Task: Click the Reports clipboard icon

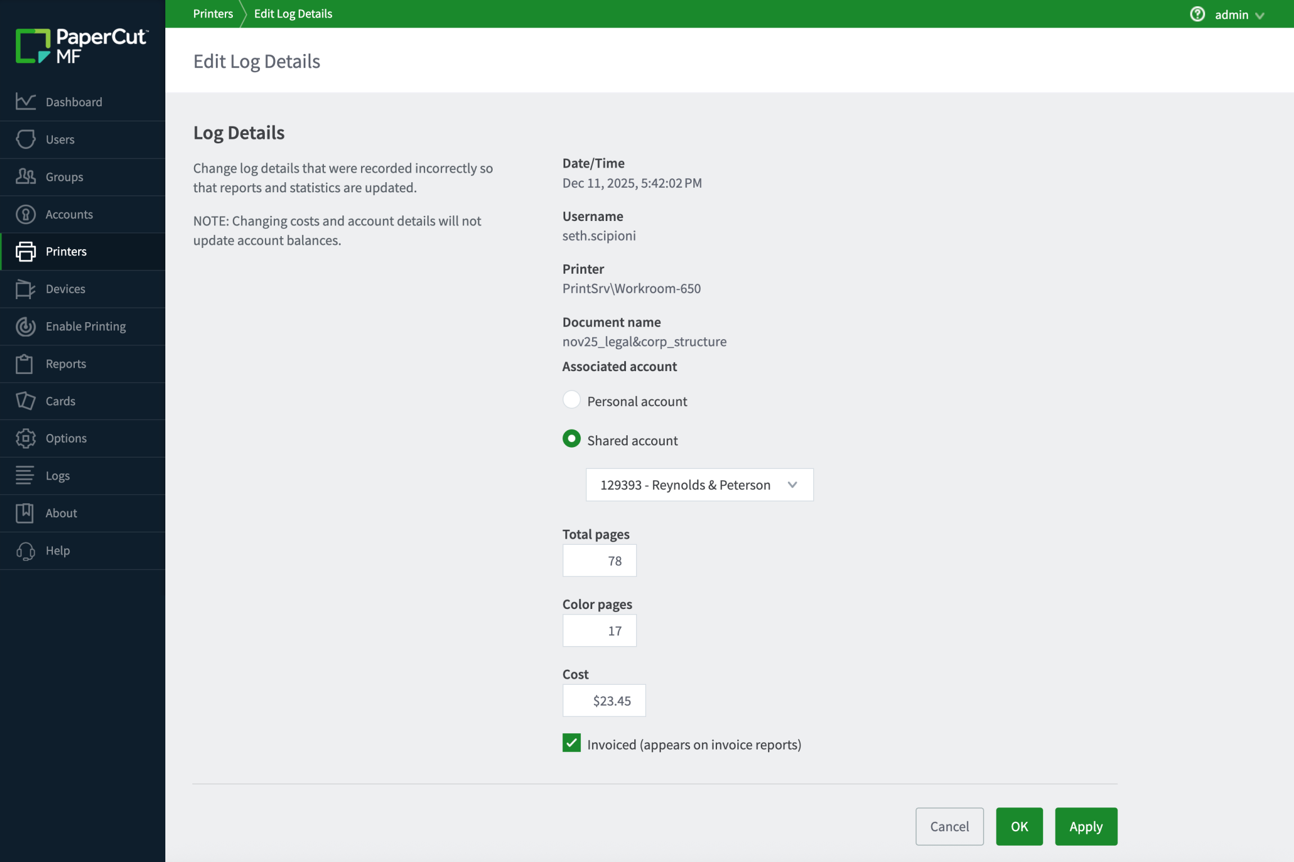Action: pyautogui.click(x=25, y=364)
